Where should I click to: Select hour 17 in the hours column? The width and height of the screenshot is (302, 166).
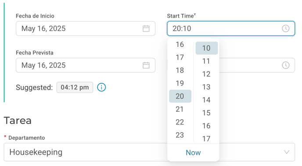point(180,57)
